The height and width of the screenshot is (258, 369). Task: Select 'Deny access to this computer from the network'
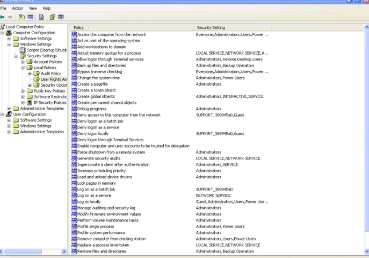point(119,115)
